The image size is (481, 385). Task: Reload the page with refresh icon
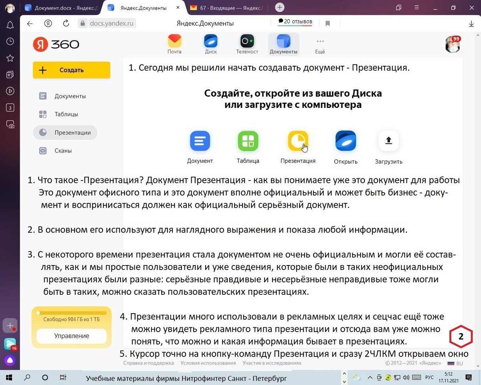tap(66, 24)
